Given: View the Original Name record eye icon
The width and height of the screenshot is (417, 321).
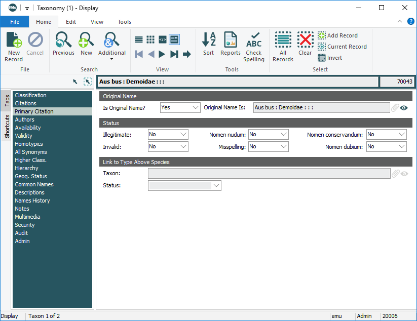Looking at the screenshot, I should click(404, 108).
